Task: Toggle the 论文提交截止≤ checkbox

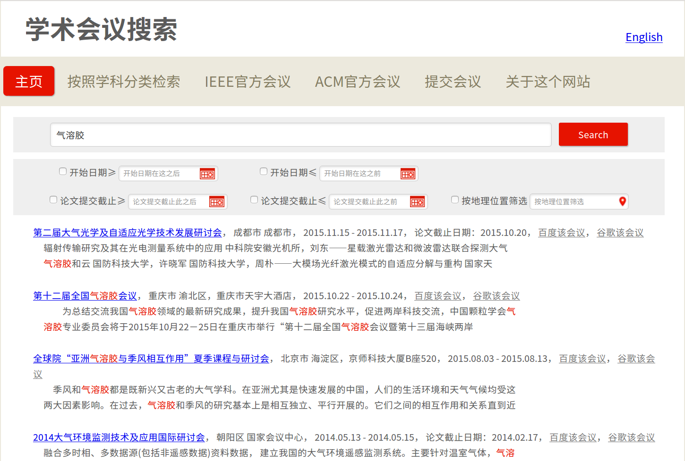Action: point(254,199)
